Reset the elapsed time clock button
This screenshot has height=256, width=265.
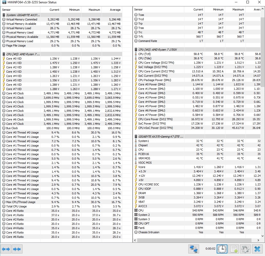tap(222, 249)
